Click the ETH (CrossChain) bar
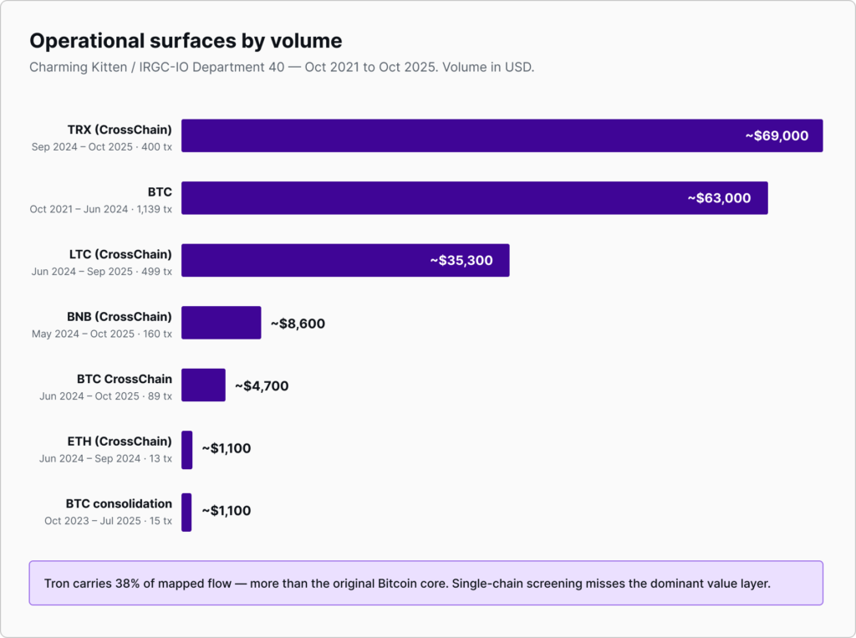The height and width of the screenshot is (638, 856). [186, 450]
